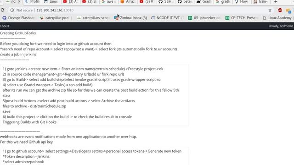The height and width of the screenshot is (165, 294).
Task: Click the 'Creating GitHubForks' heading
Action: pos(18,33)
